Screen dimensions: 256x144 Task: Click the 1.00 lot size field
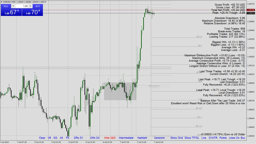tap(22, 6)
